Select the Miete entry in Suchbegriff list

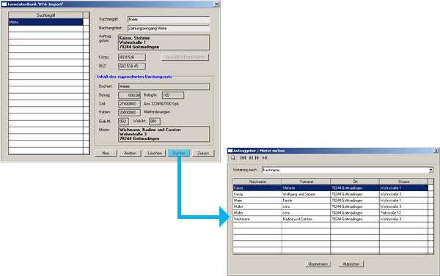coord(45,22)
